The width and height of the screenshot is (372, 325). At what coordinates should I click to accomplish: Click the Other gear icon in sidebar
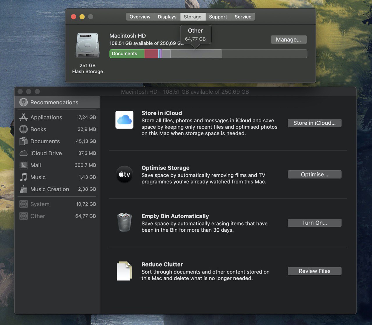[24, 216]
